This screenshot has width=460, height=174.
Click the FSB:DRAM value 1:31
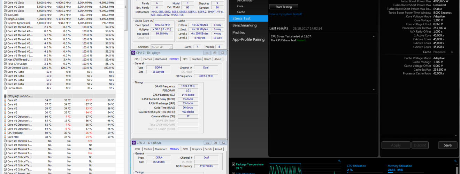click(187, 90)
